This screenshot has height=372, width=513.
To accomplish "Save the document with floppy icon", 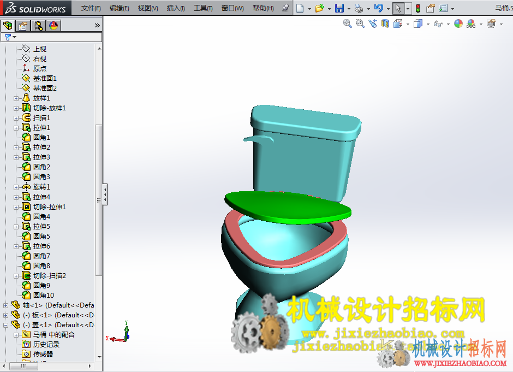I will coord(339,8).
